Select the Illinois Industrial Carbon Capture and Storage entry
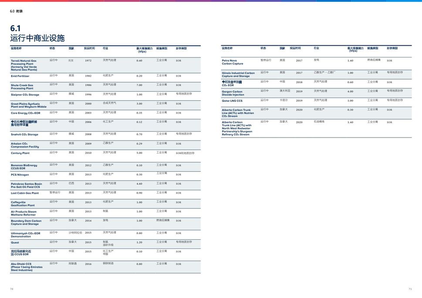The width and height of the screenshot is (422, 298). [238, 75]
